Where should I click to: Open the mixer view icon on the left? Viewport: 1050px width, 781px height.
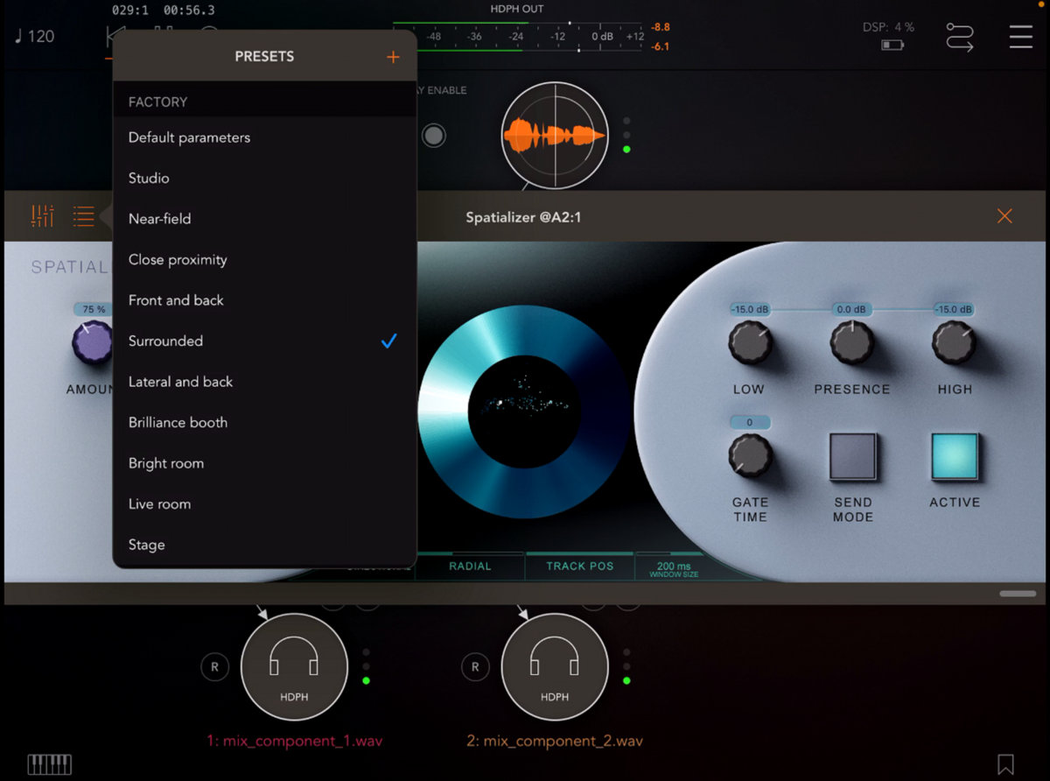coord(41,216)
